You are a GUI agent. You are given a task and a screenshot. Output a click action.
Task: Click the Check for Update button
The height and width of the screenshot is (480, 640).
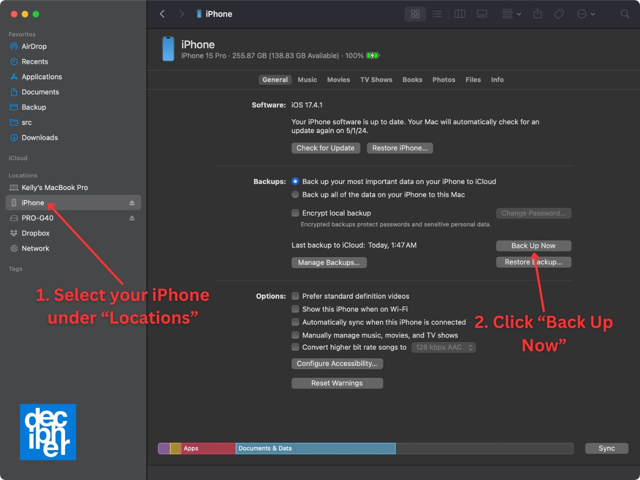pos(325,148)
